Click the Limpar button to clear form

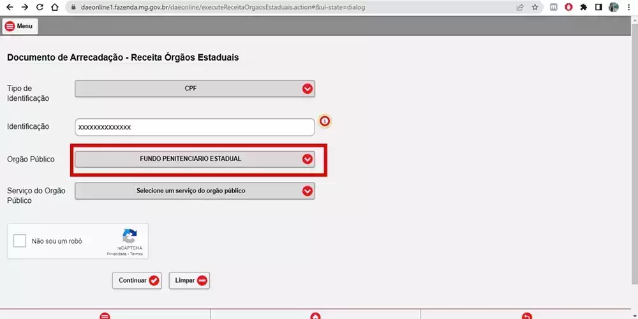189,280
